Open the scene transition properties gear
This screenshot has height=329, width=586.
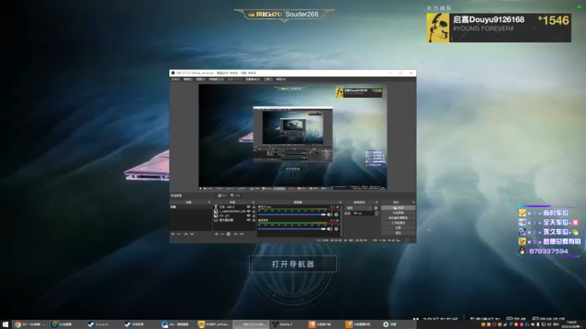pyautogui.click(x=376, y=208)
